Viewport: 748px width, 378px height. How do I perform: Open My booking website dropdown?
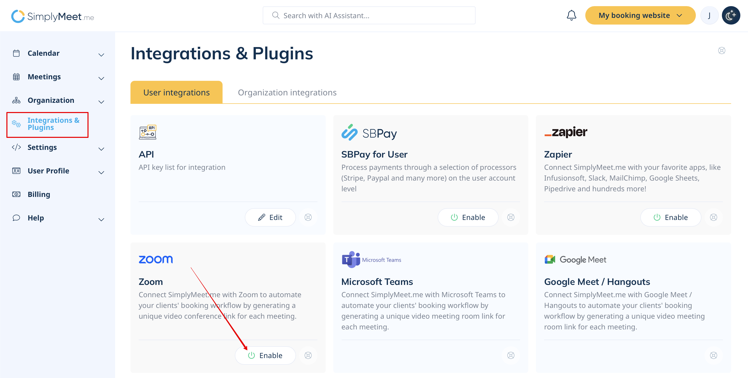point(640,15)
